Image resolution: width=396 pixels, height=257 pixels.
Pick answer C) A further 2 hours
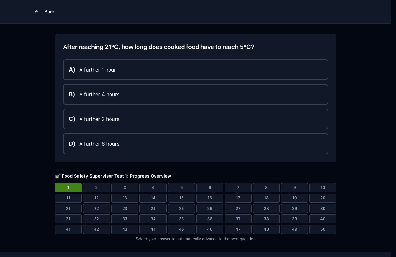click(196, 119)
